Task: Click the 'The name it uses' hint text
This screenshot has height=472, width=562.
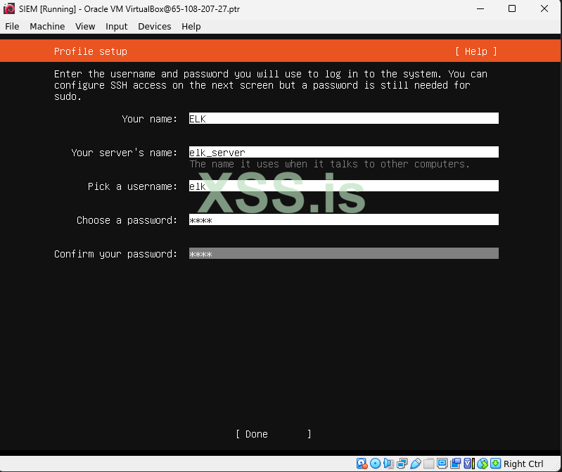Action: (x=329, y=164)
